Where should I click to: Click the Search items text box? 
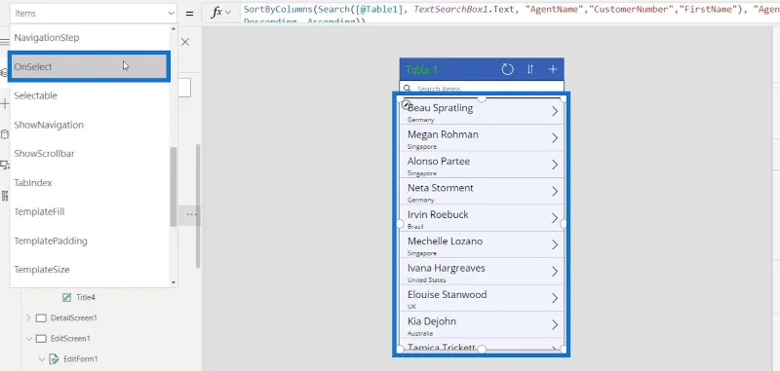[x=482, y=89]
